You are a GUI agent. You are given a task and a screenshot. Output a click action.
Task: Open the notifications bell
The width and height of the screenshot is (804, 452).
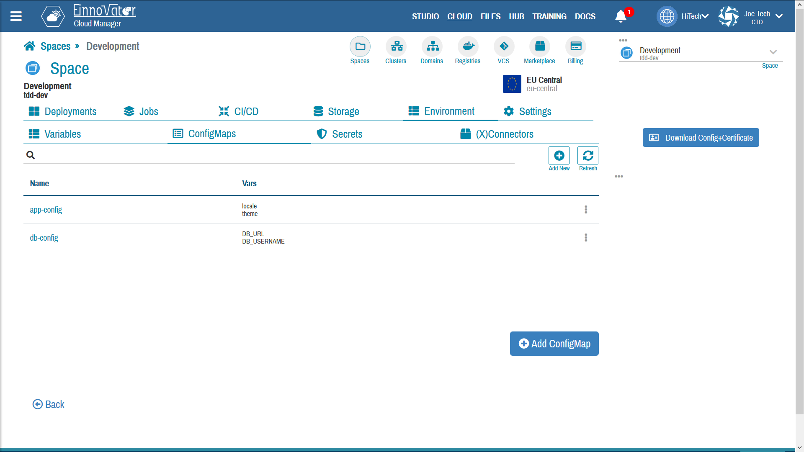[x=621, y=16]
